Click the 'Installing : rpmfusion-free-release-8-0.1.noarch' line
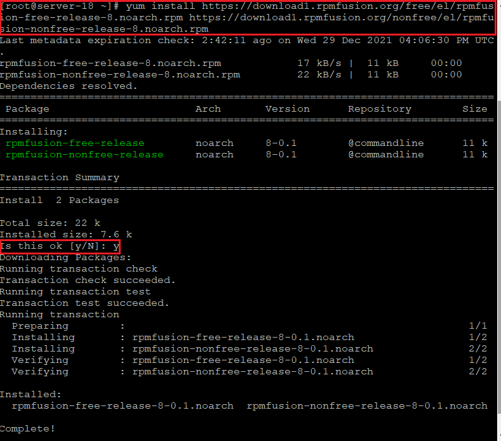 pyautogui.click(x=249, y=338)
